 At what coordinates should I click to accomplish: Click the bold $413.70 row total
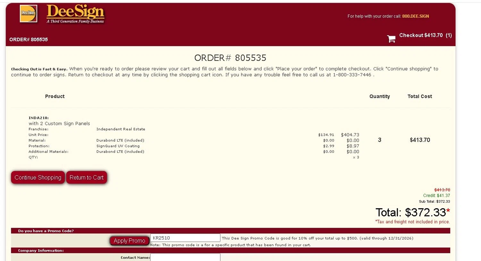[x=420, y=140]
